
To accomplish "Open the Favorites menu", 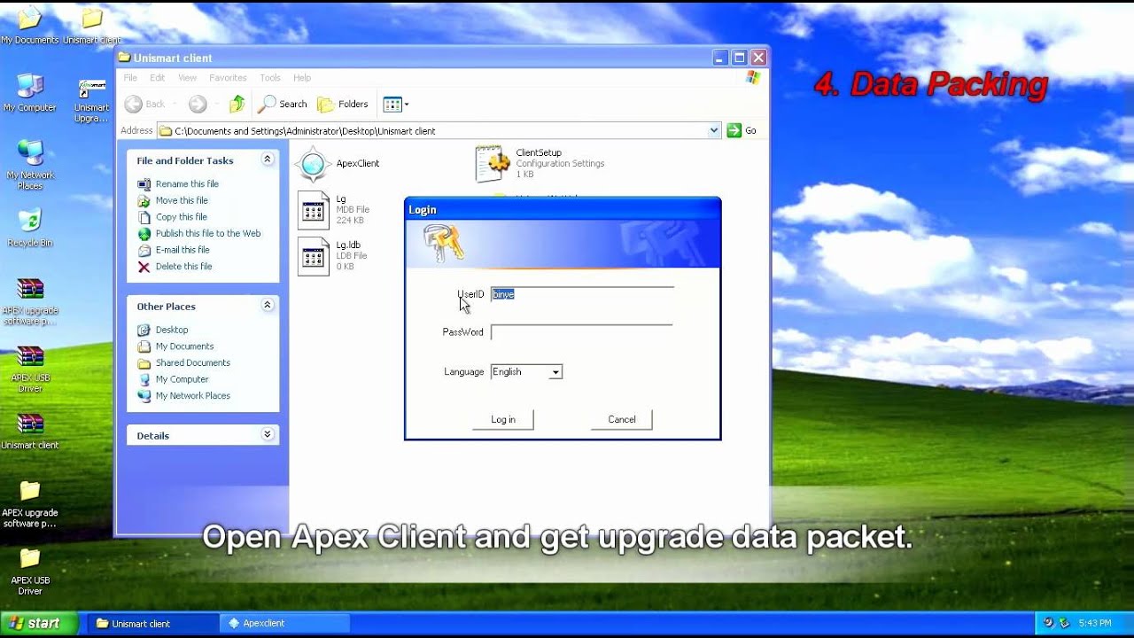I will click(x=228, y=78).
